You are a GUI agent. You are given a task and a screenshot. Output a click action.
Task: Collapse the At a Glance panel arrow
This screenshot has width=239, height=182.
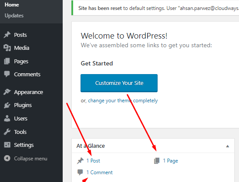click(227, 146)
